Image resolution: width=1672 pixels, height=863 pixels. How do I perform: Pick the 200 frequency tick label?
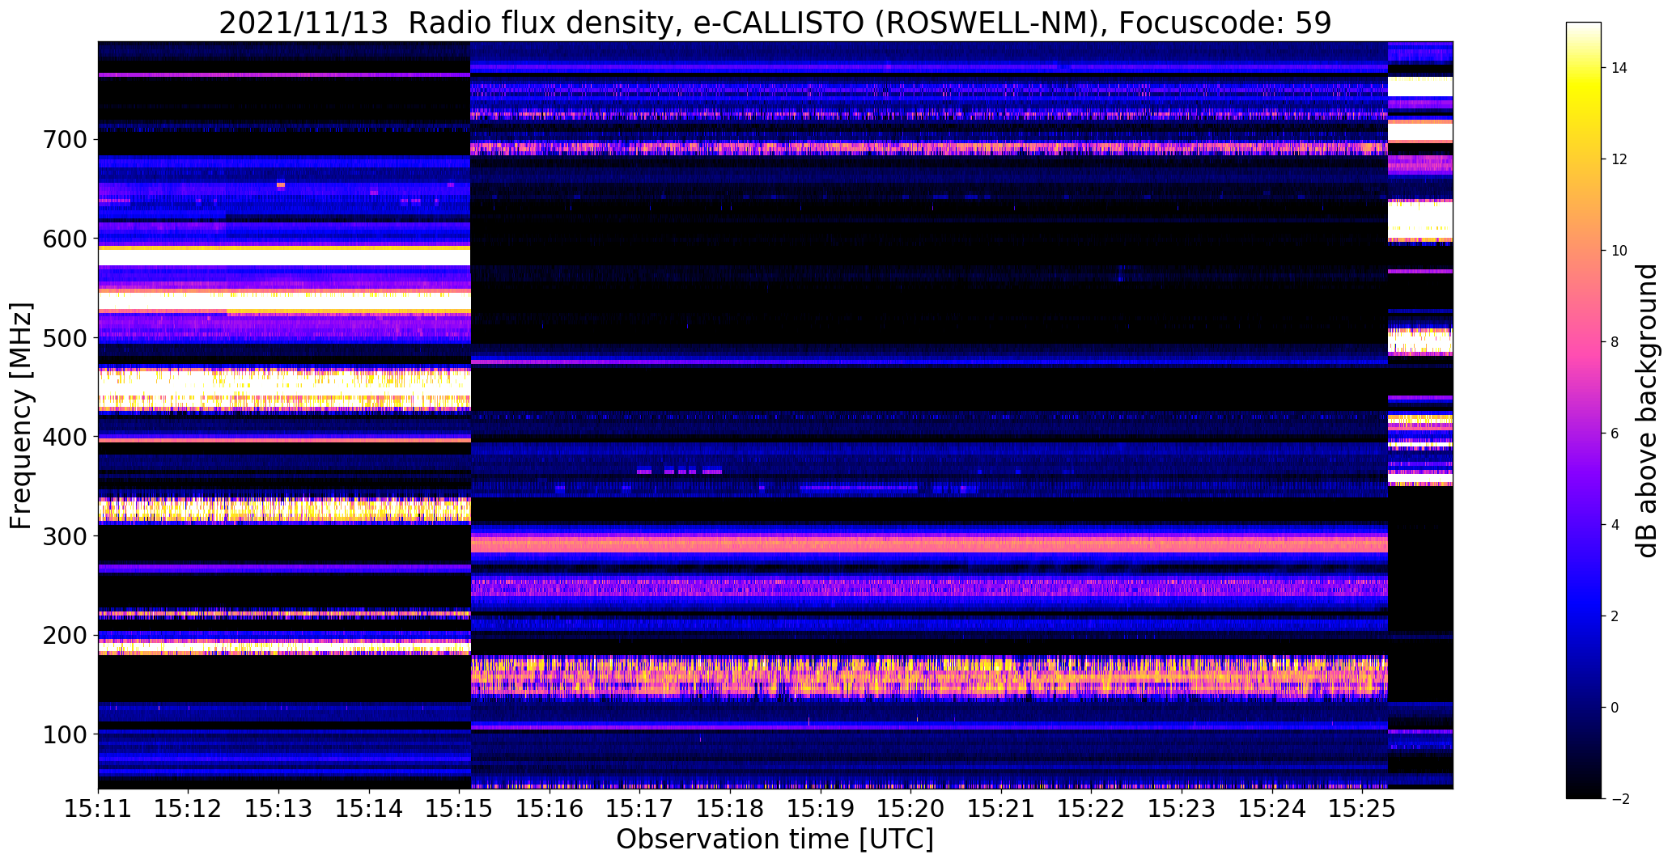63,636
